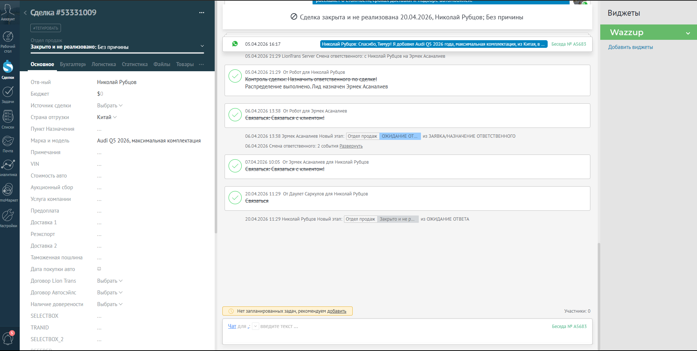Click Отв-ный value Николай Рубцов
697x351 pixels.
coord(117,82)
